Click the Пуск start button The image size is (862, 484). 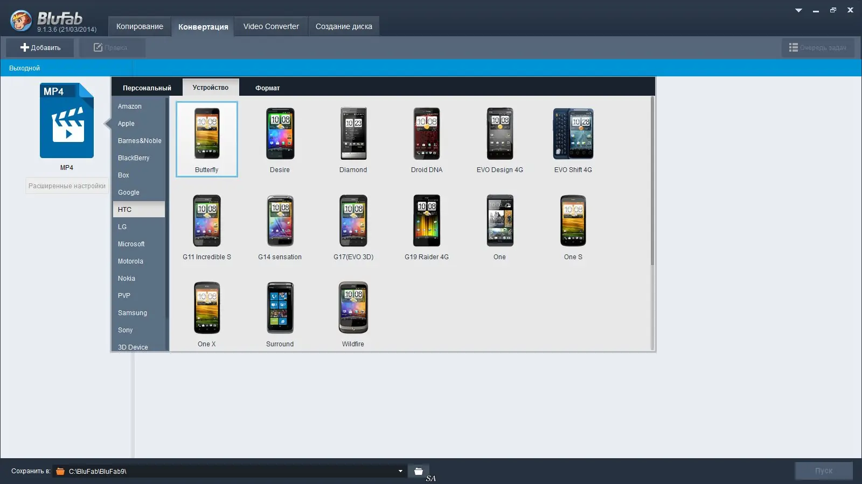(x=824, y=471)
